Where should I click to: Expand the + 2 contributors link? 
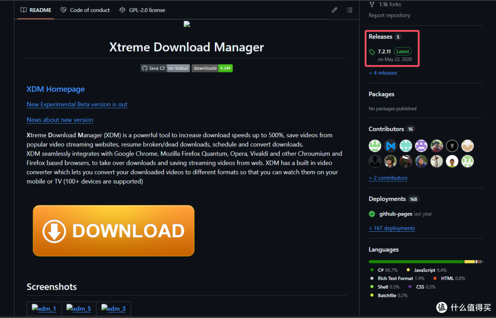[x=388, y=178]
